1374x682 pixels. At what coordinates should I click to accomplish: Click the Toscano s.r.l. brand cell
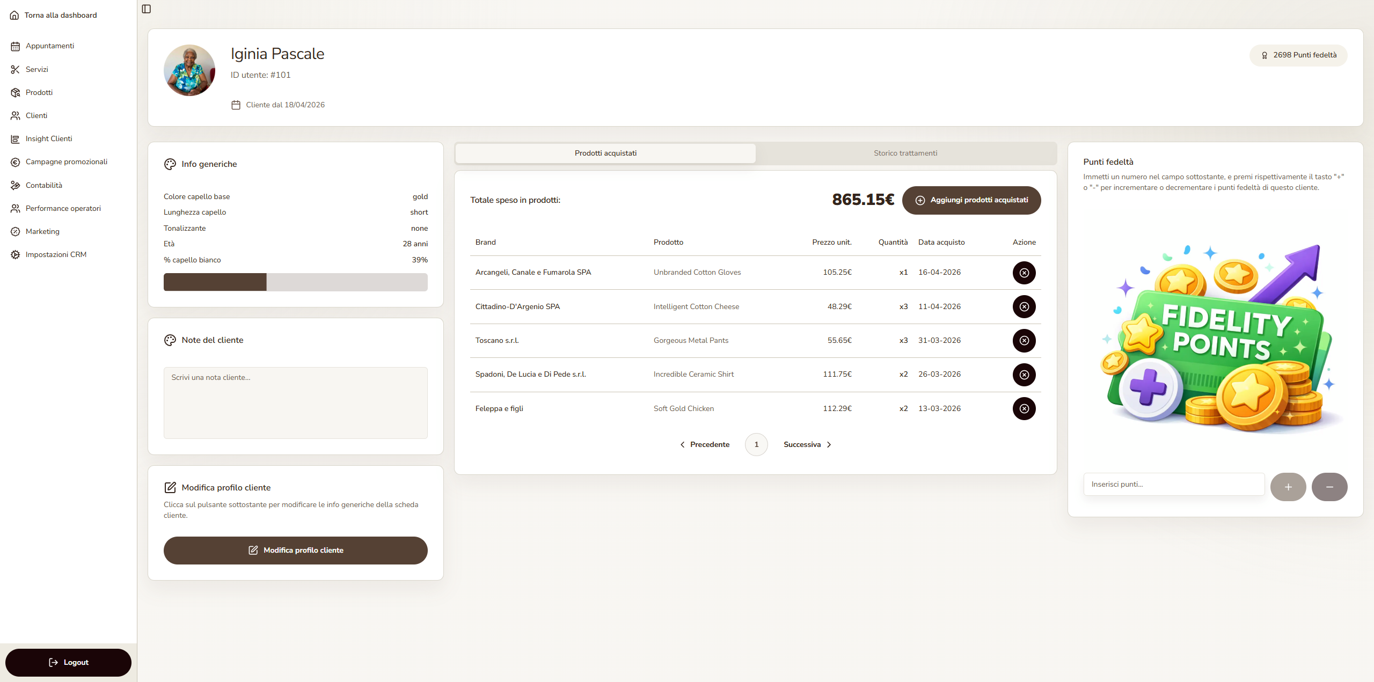coord(497,341)
